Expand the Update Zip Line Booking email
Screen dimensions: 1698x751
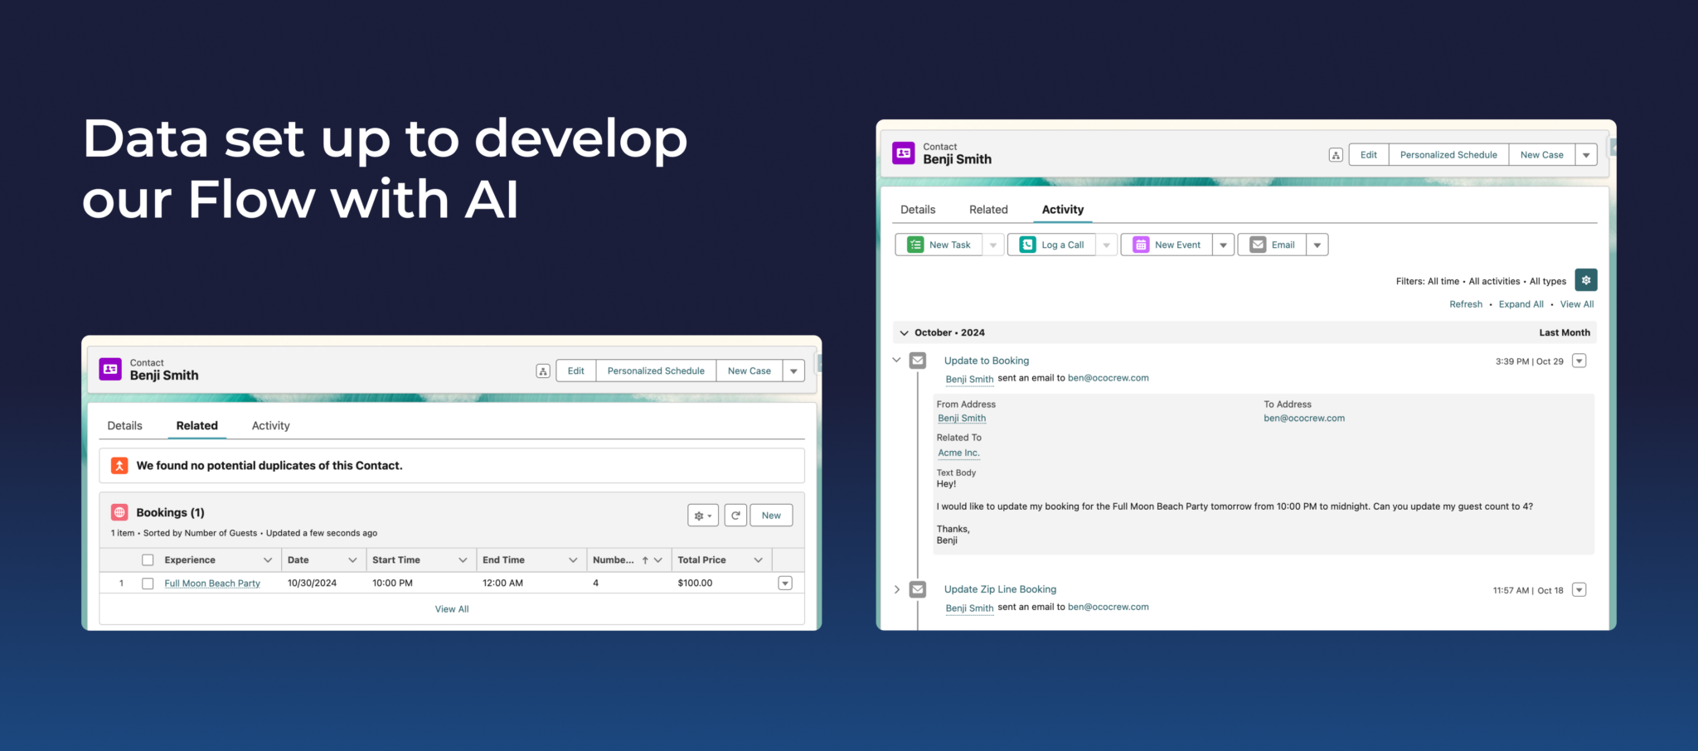coord(896,589)
